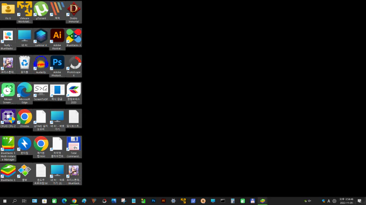
Task: Open VMware Workstation taskbar icon
Action: (x=183, y=201)
